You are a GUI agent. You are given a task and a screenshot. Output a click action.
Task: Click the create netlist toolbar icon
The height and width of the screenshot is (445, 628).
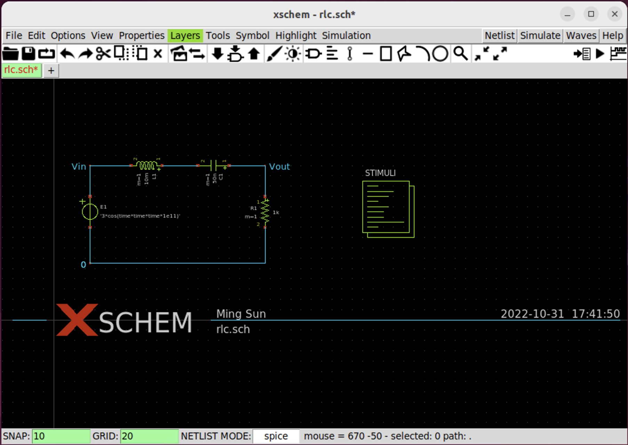pos(582,54)
